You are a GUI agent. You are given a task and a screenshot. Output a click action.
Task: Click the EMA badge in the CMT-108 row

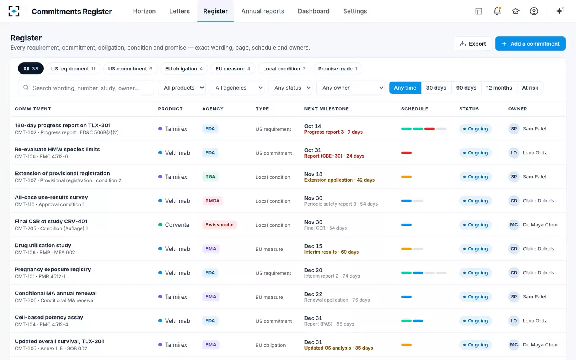[211, 249]
